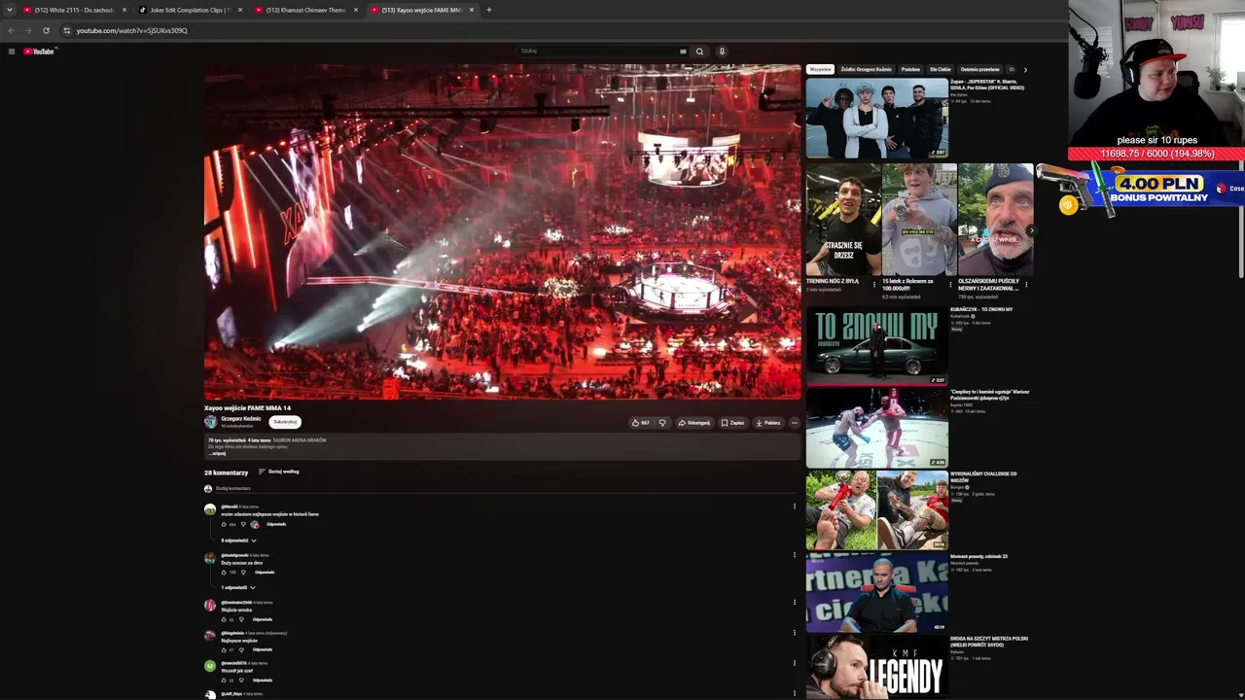Image resolution: width=1245 pixels, height=700 pixels.
Task: Open options for 'TRENING NÓG Z BYŁĄ' short
Action: (x=873, y=284)
